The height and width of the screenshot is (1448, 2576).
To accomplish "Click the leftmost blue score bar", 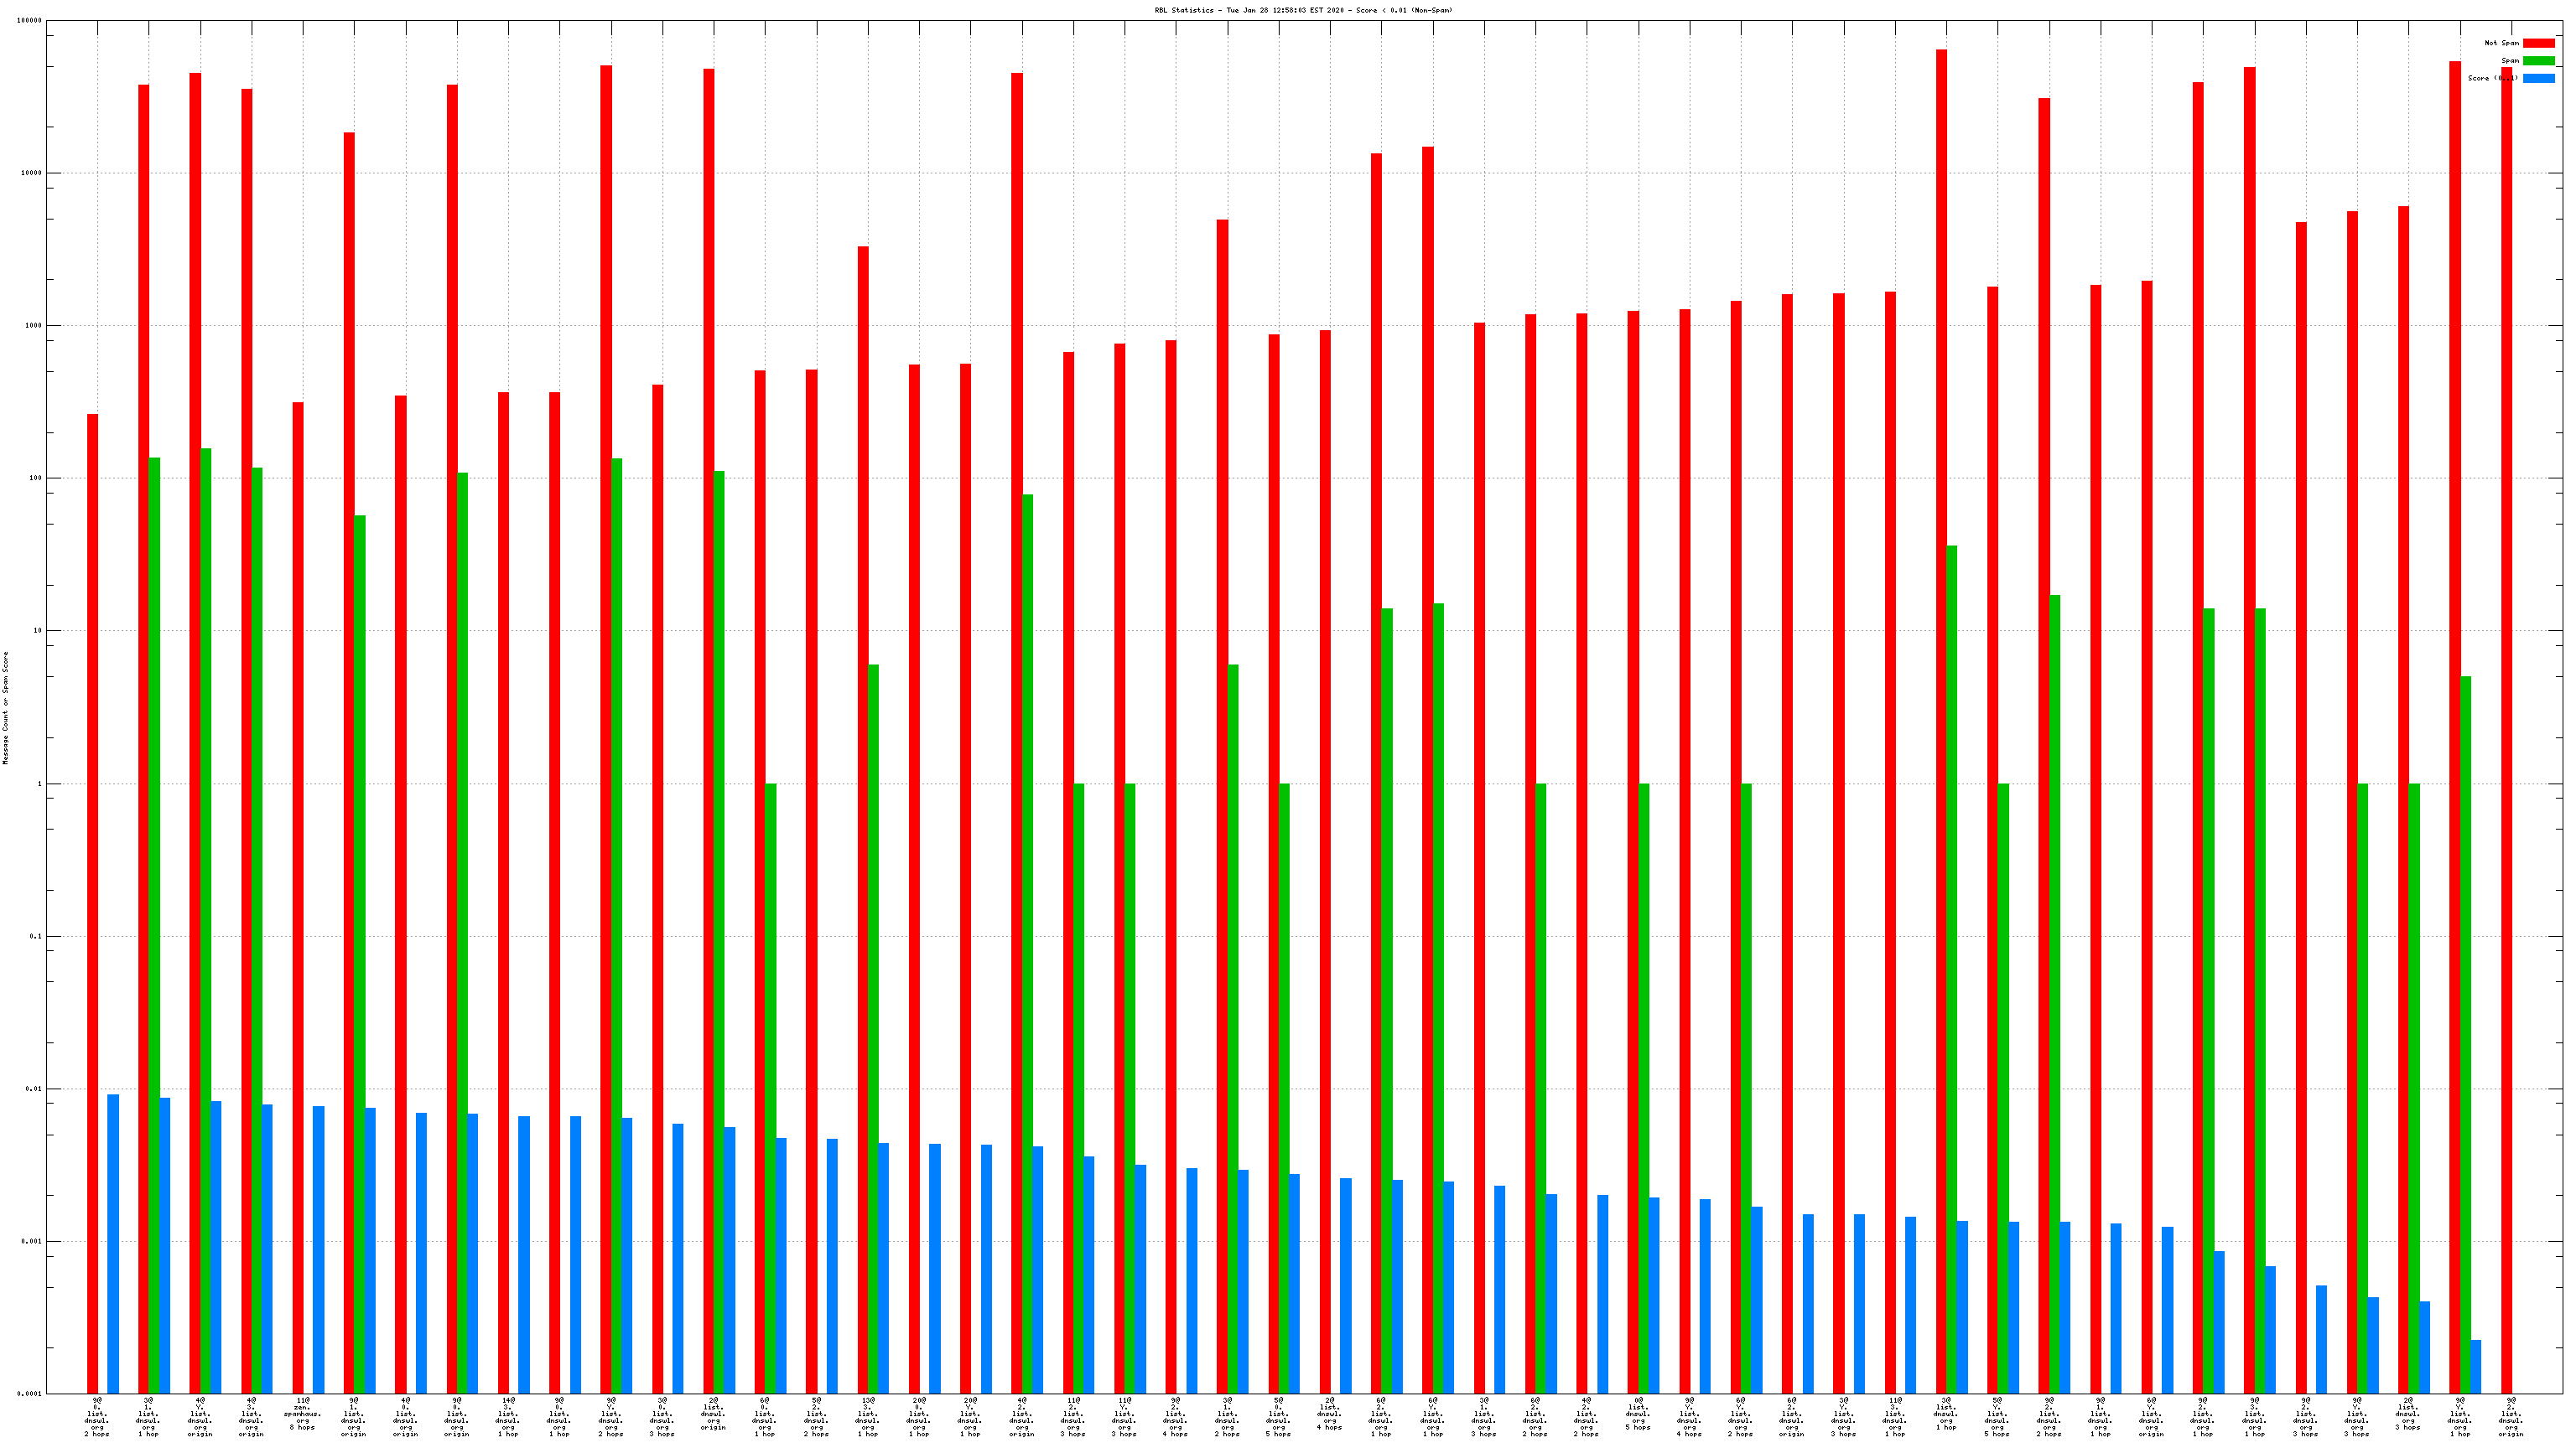I will 113,1244.
